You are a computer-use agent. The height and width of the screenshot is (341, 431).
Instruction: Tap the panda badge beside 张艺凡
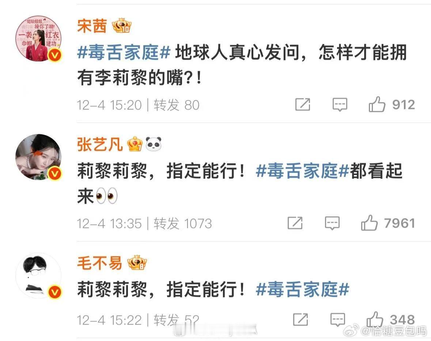point(154,144)
